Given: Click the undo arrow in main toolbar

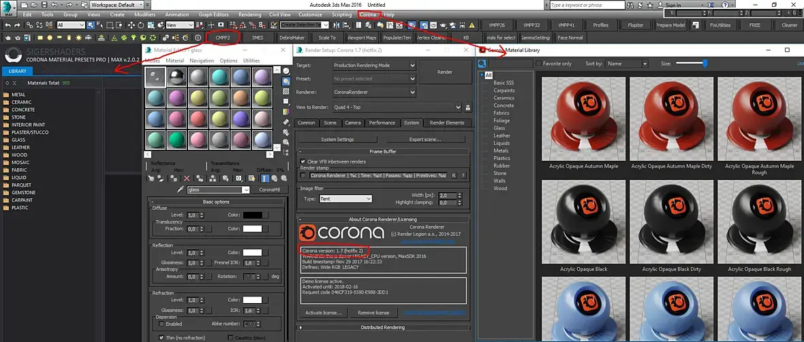Looking at the screenshot, I should tap(7, 25).
